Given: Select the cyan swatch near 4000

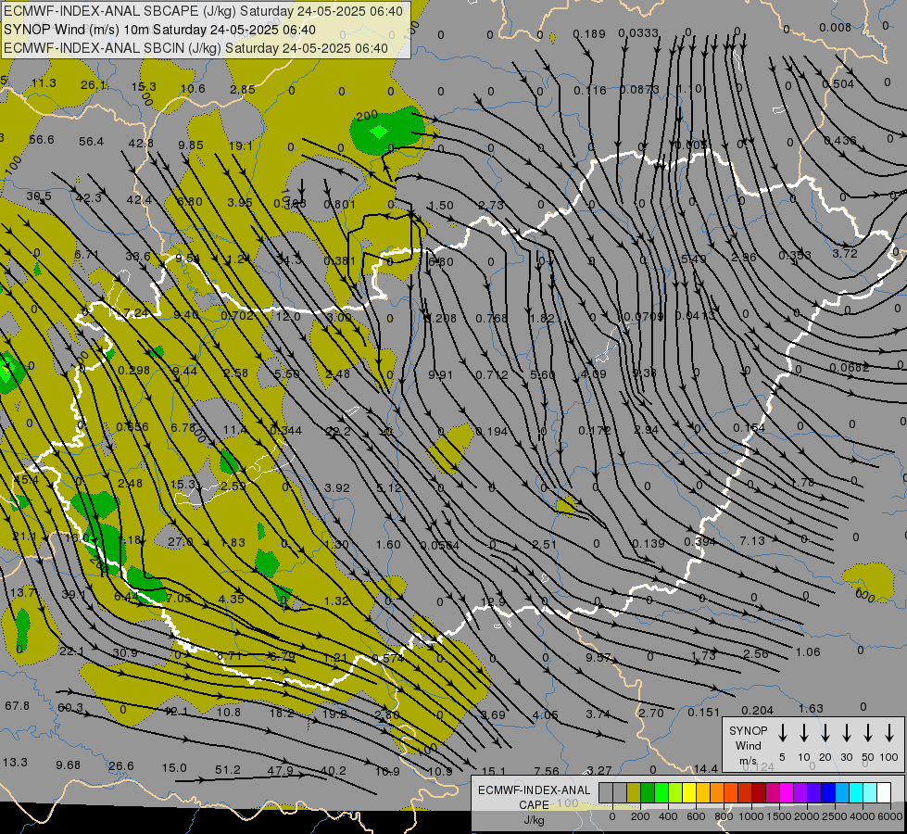Looking at the screenshot, I should [x=855, y=793].
